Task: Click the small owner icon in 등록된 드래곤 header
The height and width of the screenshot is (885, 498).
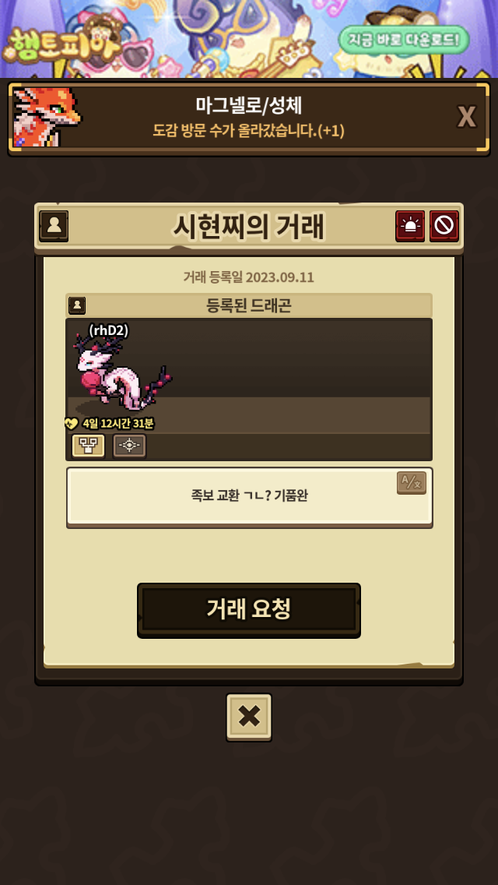Action: 77,306
